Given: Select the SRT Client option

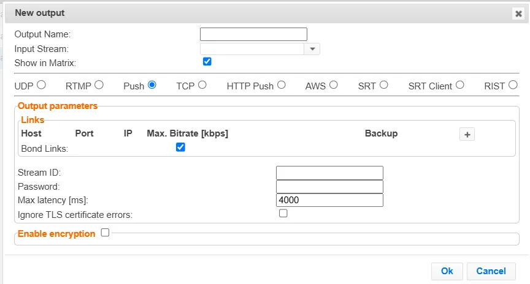Looking at the screenshot, I should click(459, 85).
